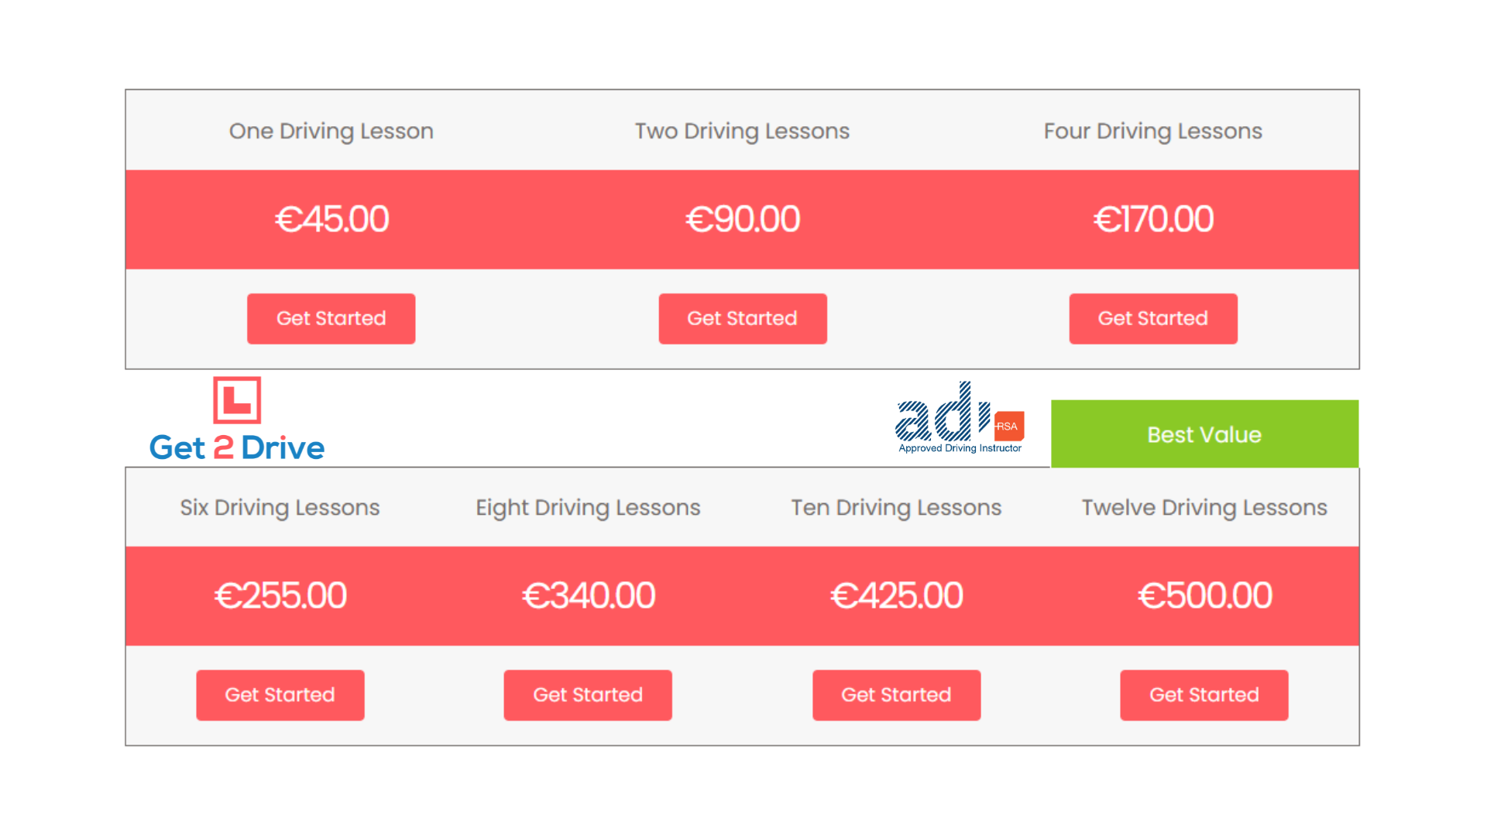
Task: Click the €90.00 price cell
Action: pos(742,219)
